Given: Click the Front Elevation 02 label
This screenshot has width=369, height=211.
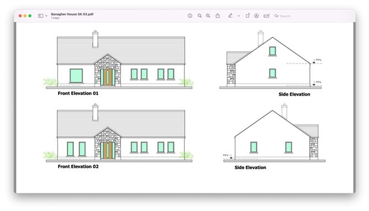Looking at the screenshot, I should [x=78, y=167].
